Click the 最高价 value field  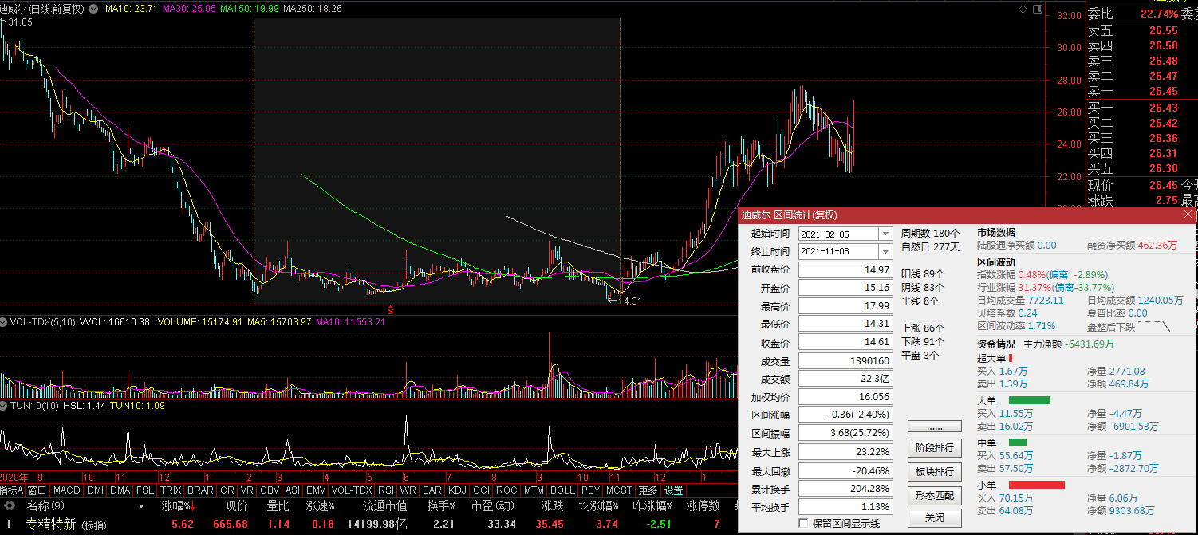[x=845, y=306]
